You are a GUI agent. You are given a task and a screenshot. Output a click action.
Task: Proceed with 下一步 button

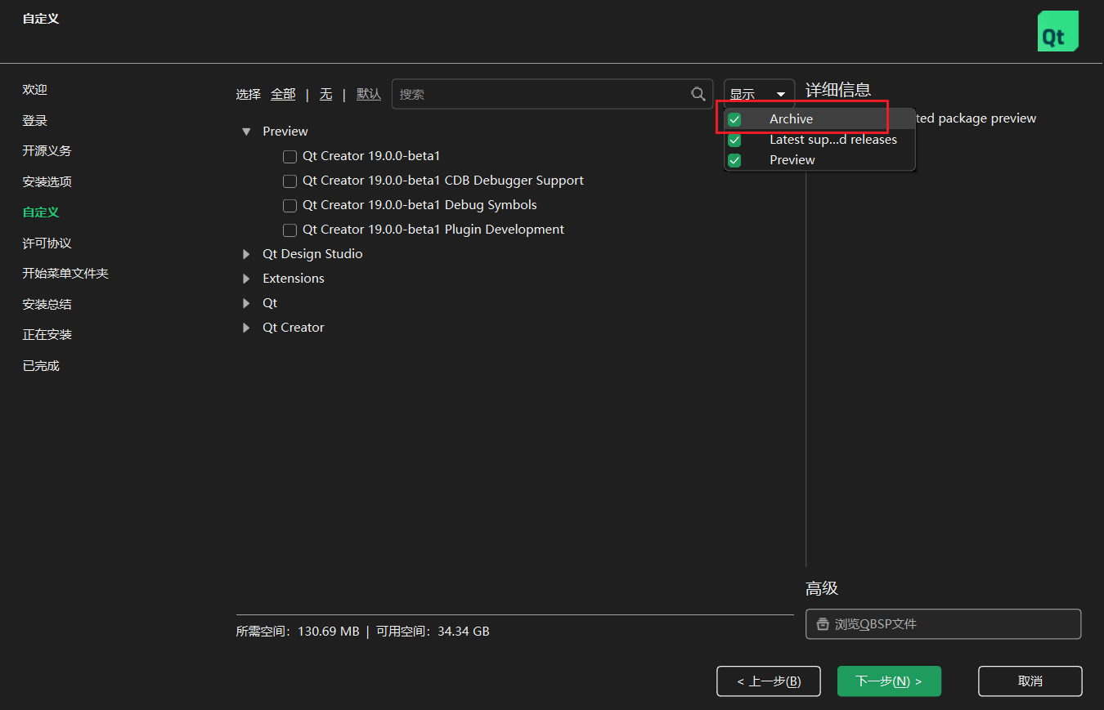pos(889,681)
